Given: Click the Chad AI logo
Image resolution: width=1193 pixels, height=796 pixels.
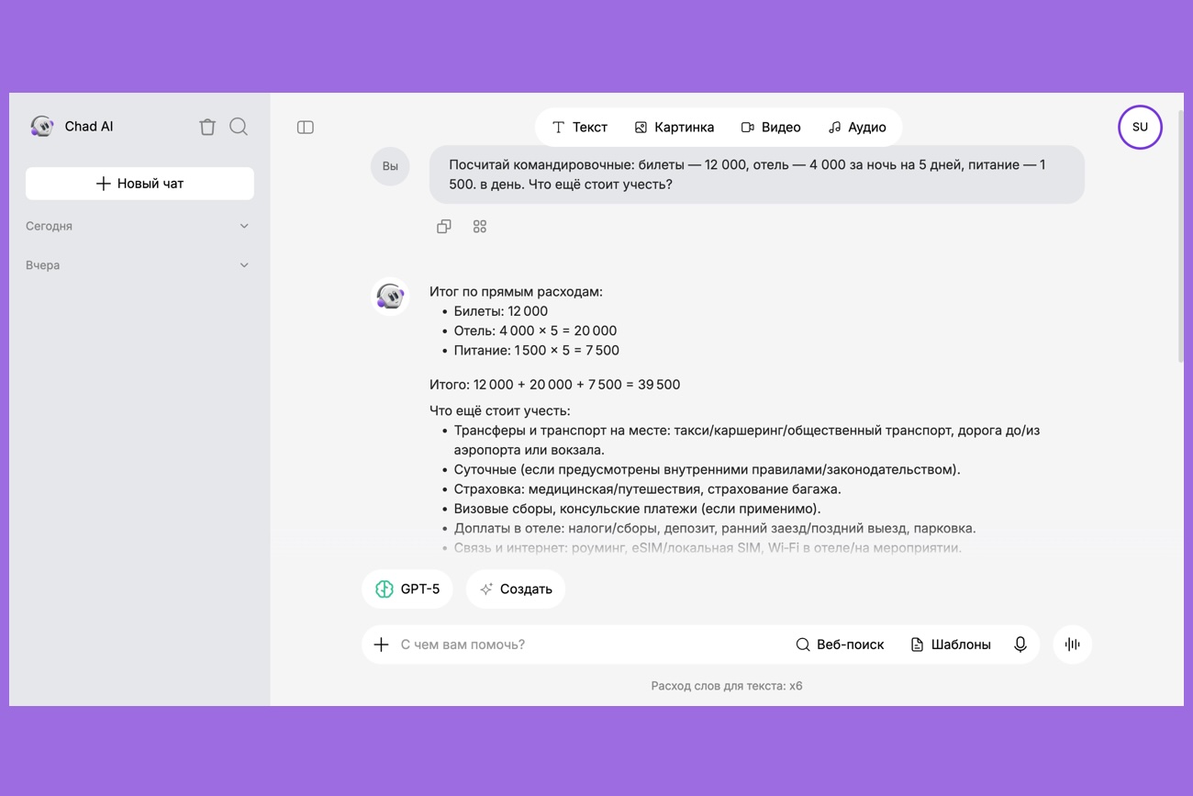Looking at the screenshot, I should pos(42,127).
